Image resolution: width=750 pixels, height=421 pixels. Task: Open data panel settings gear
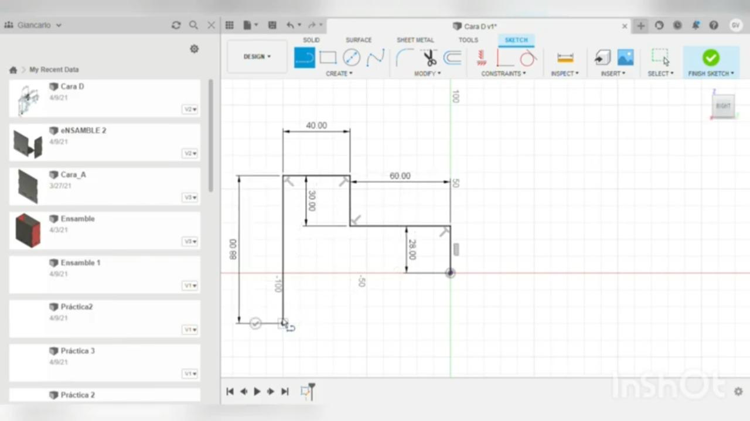tap(194, 49)
